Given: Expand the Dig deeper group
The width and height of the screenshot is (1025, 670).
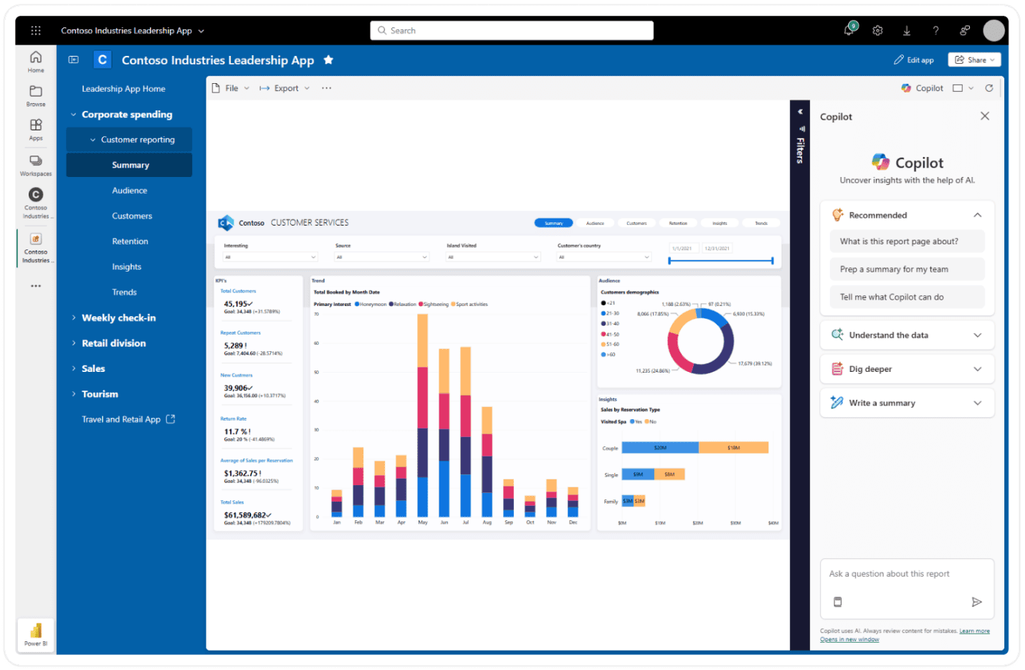Looking at the screenshot, I should click(x=977, y=369).
